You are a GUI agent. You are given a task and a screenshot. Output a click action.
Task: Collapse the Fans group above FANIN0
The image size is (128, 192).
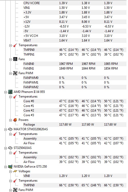point(10,59)
